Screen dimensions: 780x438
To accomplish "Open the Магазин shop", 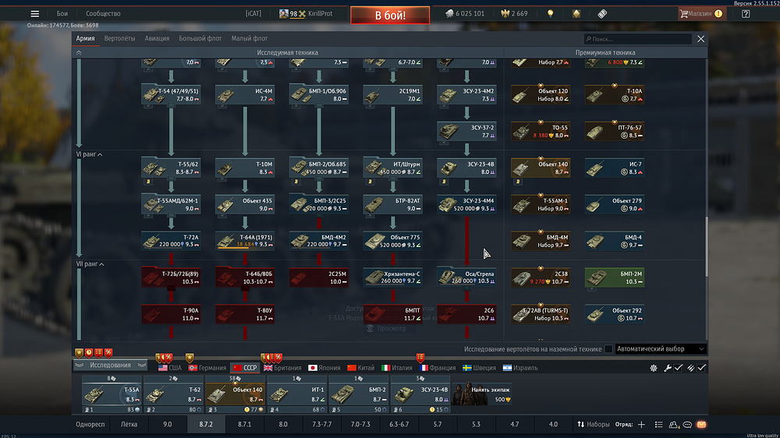I will (x=701, y=14).
